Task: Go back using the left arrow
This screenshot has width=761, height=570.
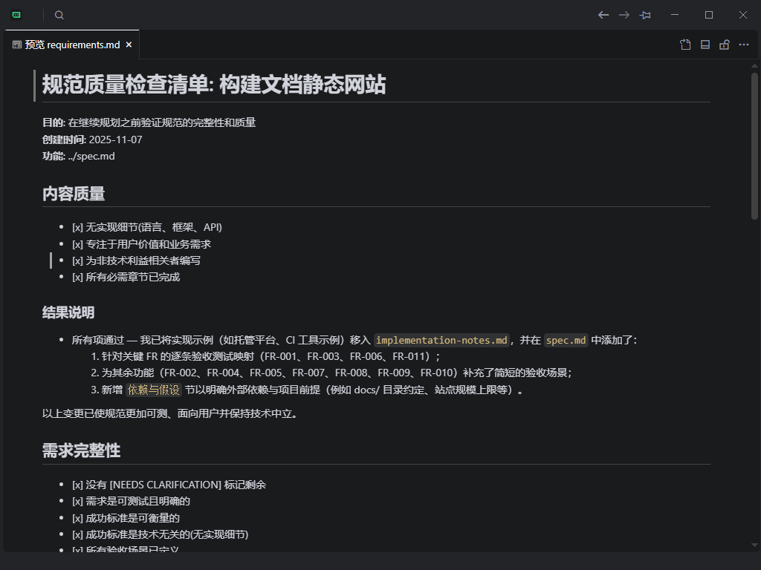Action: pyautogui.click(x=603, y=15)
